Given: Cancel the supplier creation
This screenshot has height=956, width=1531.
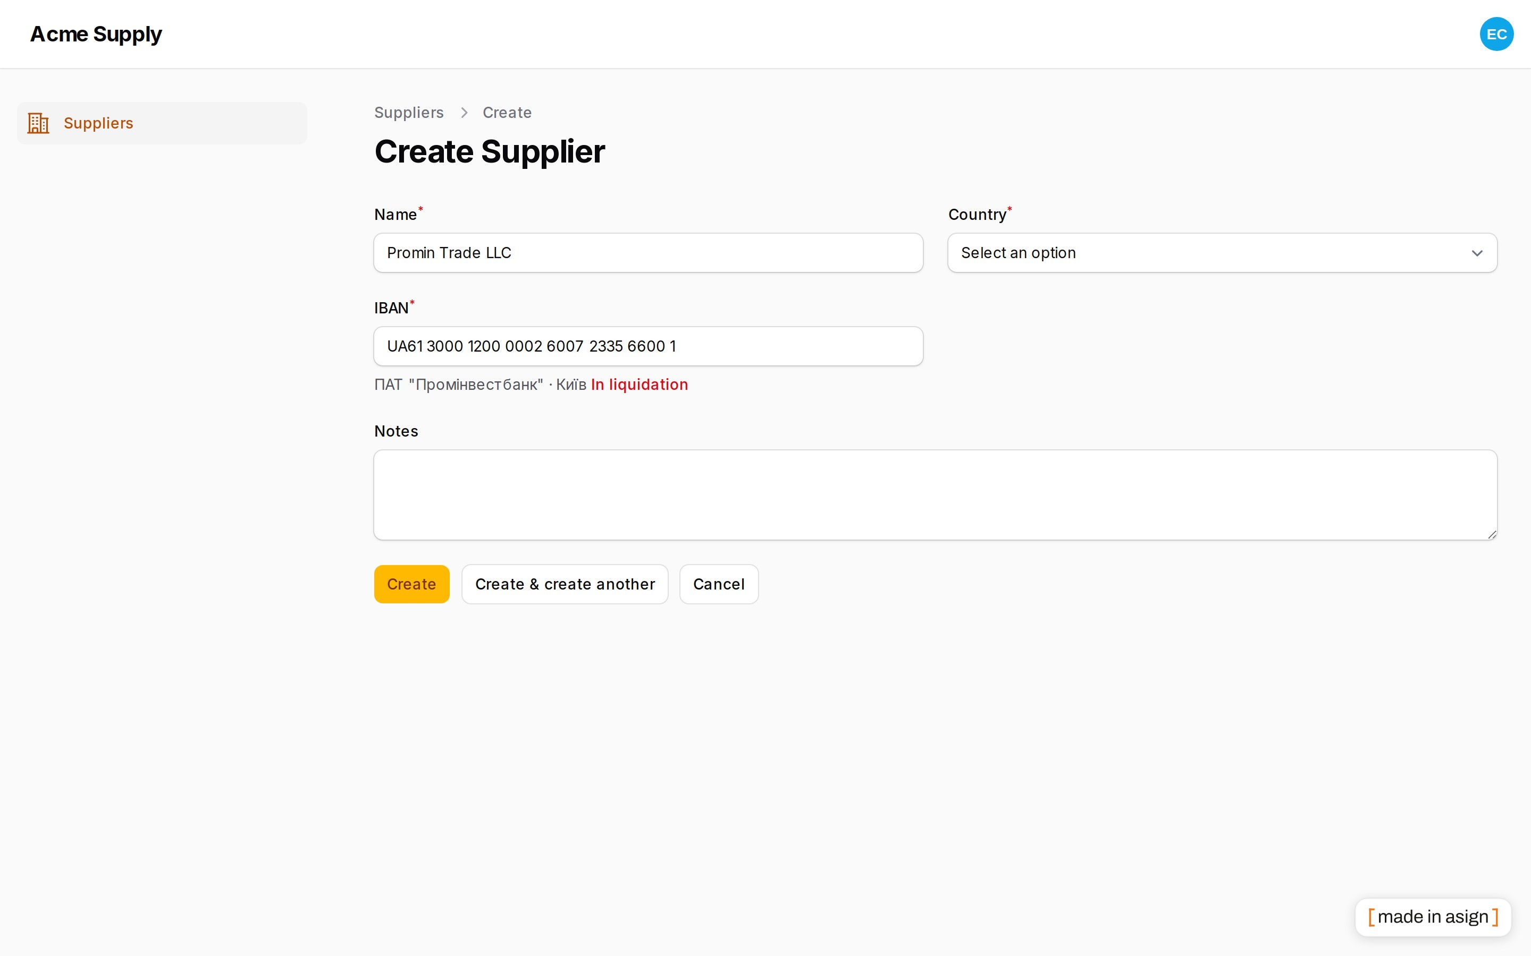Looking at the screenshot, I should (x=719, y=584).
